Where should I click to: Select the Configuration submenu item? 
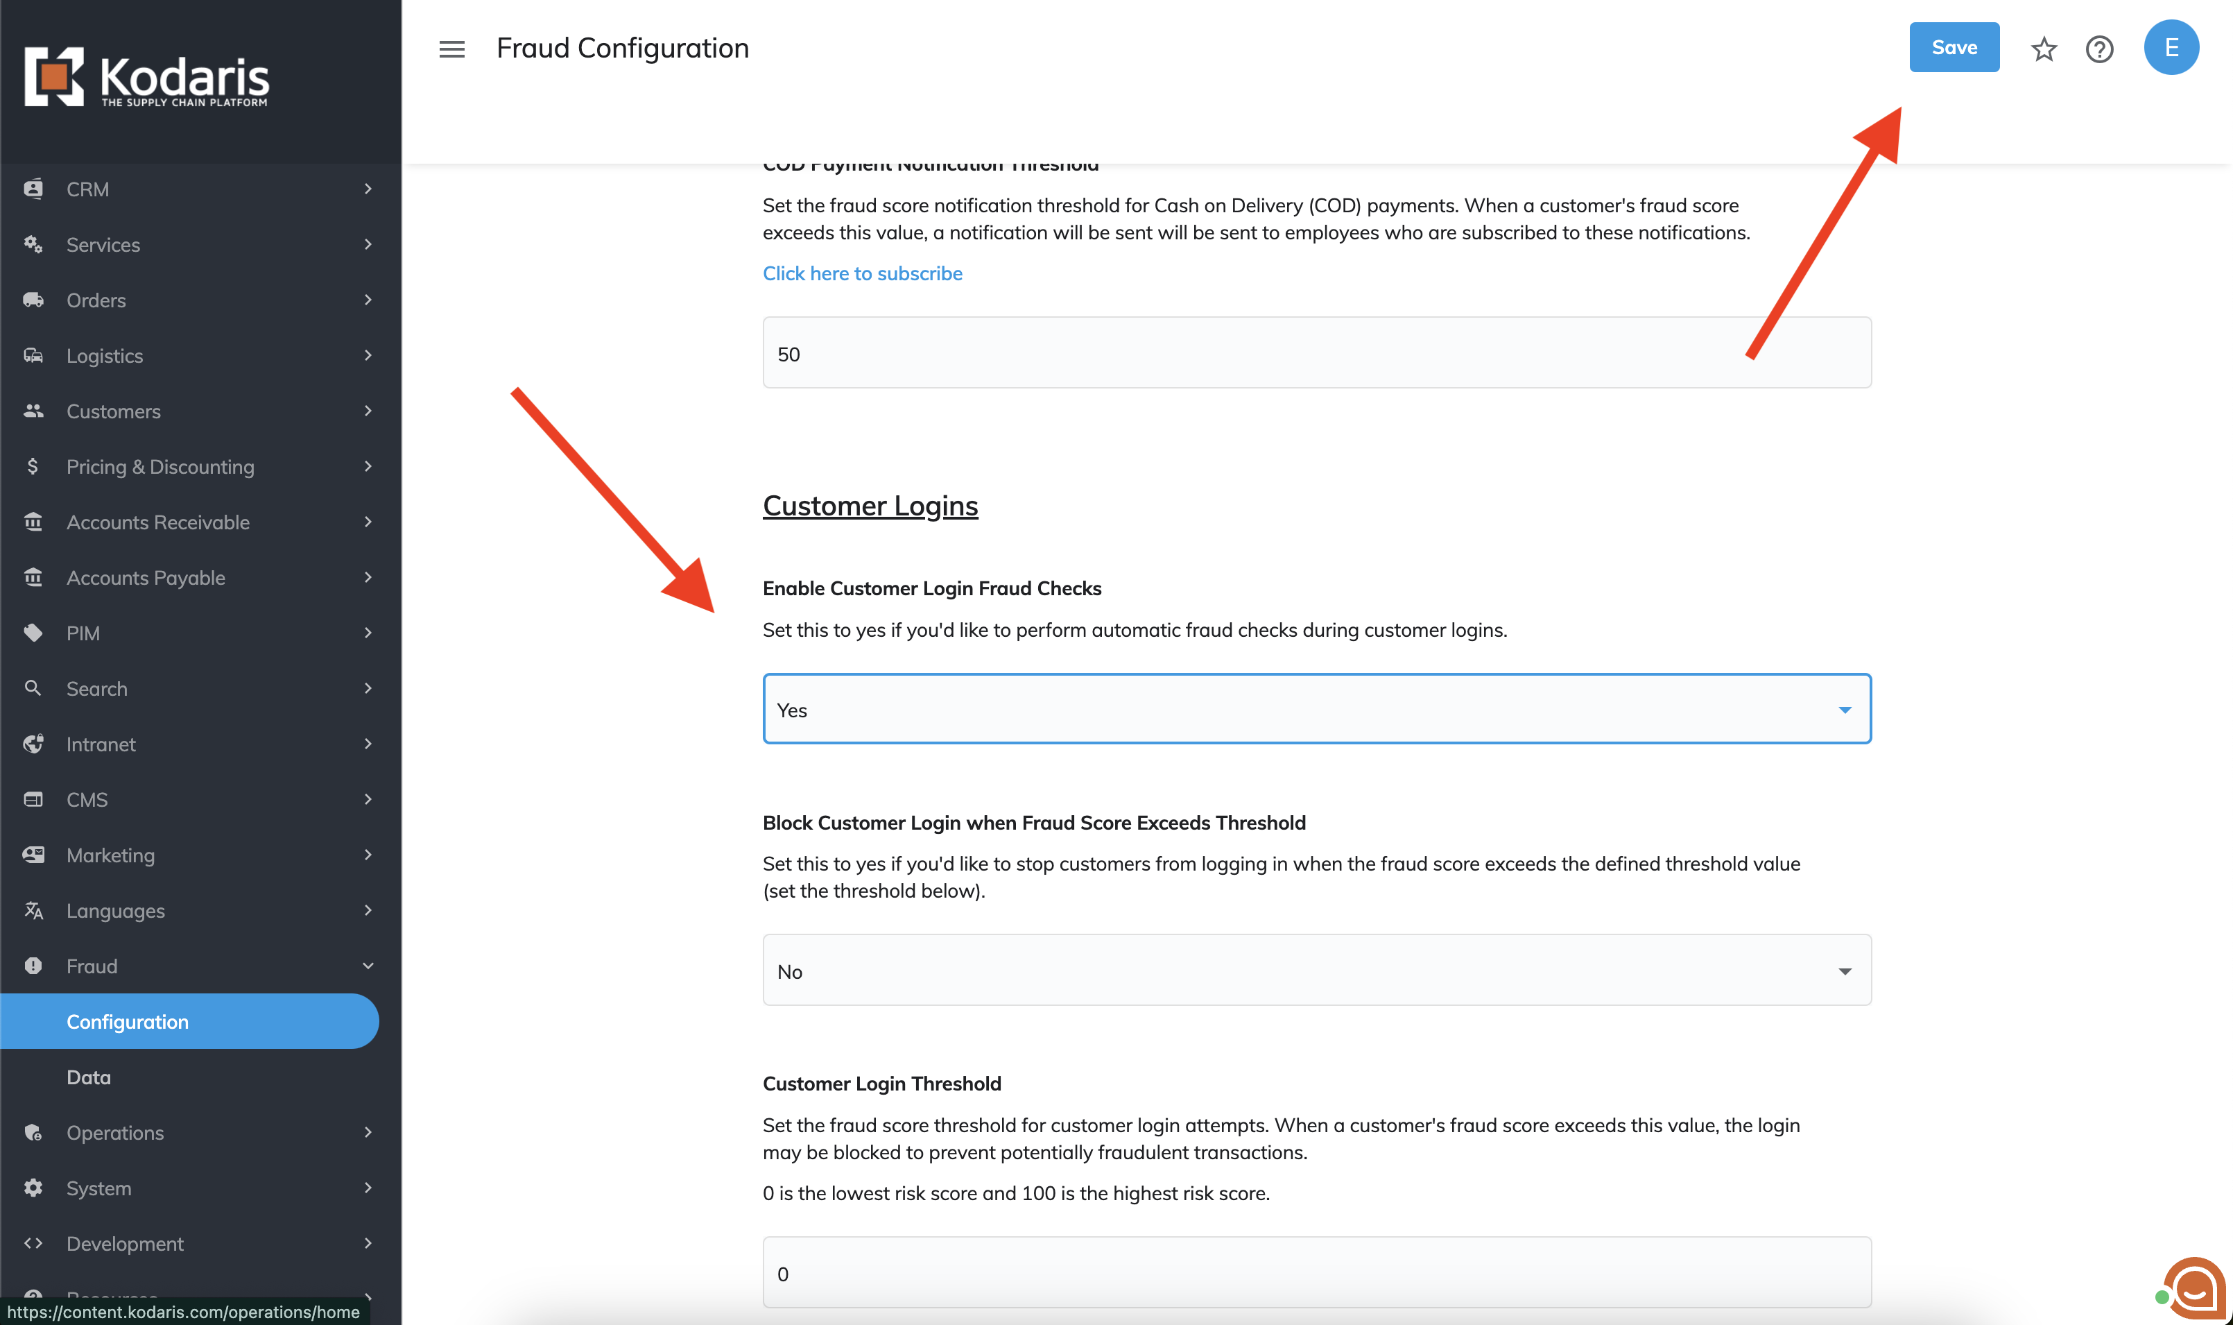point(128,1021)
